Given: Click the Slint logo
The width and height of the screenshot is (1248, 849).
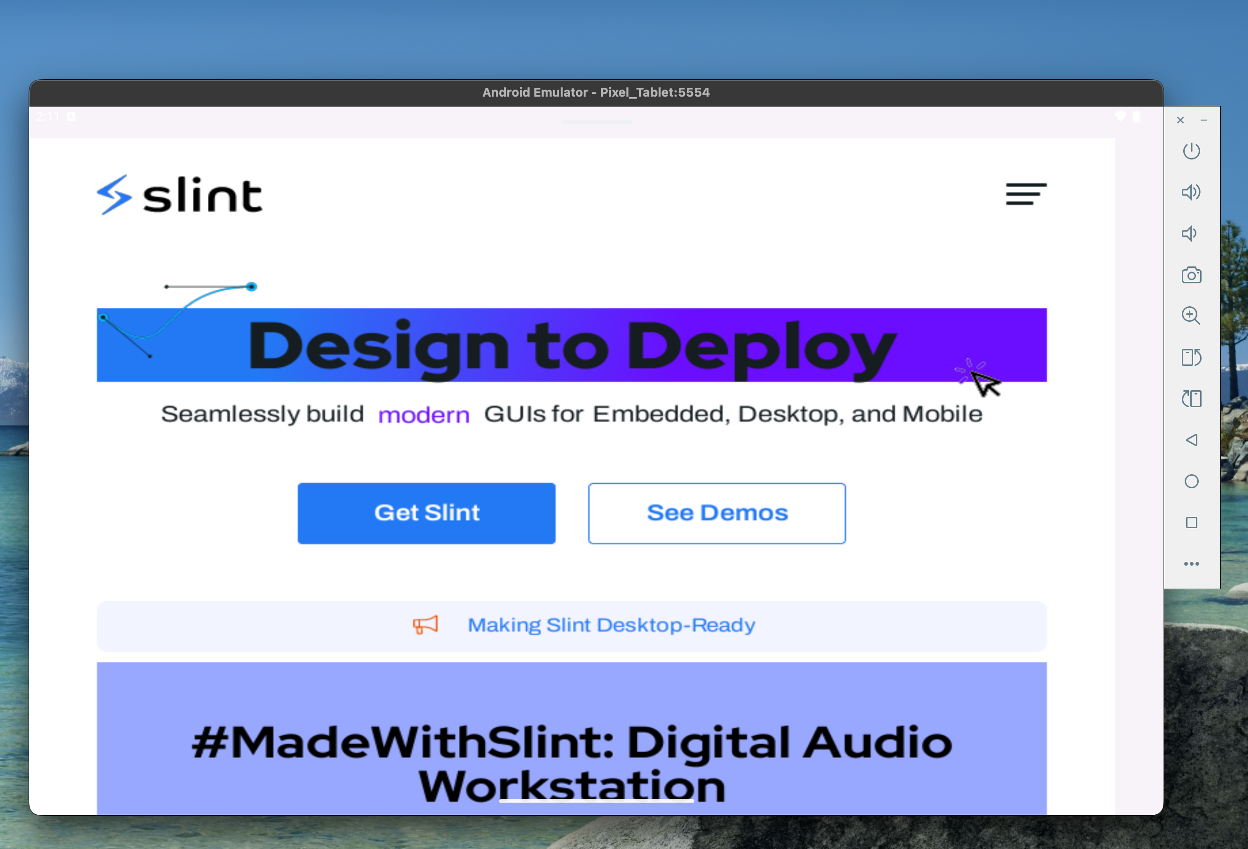Looking at the screenshot, I should tap(179, 195).
